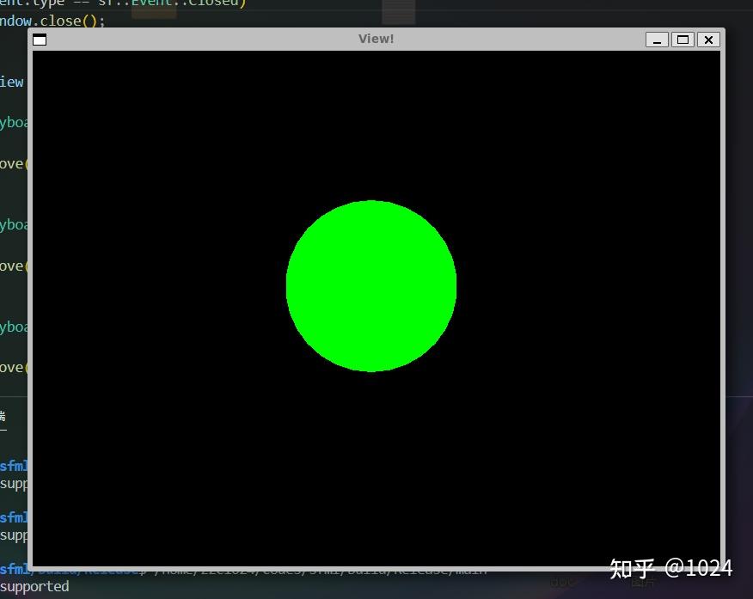Reveal the truncated yboa keyboard code line

click(x=11, y=121)
